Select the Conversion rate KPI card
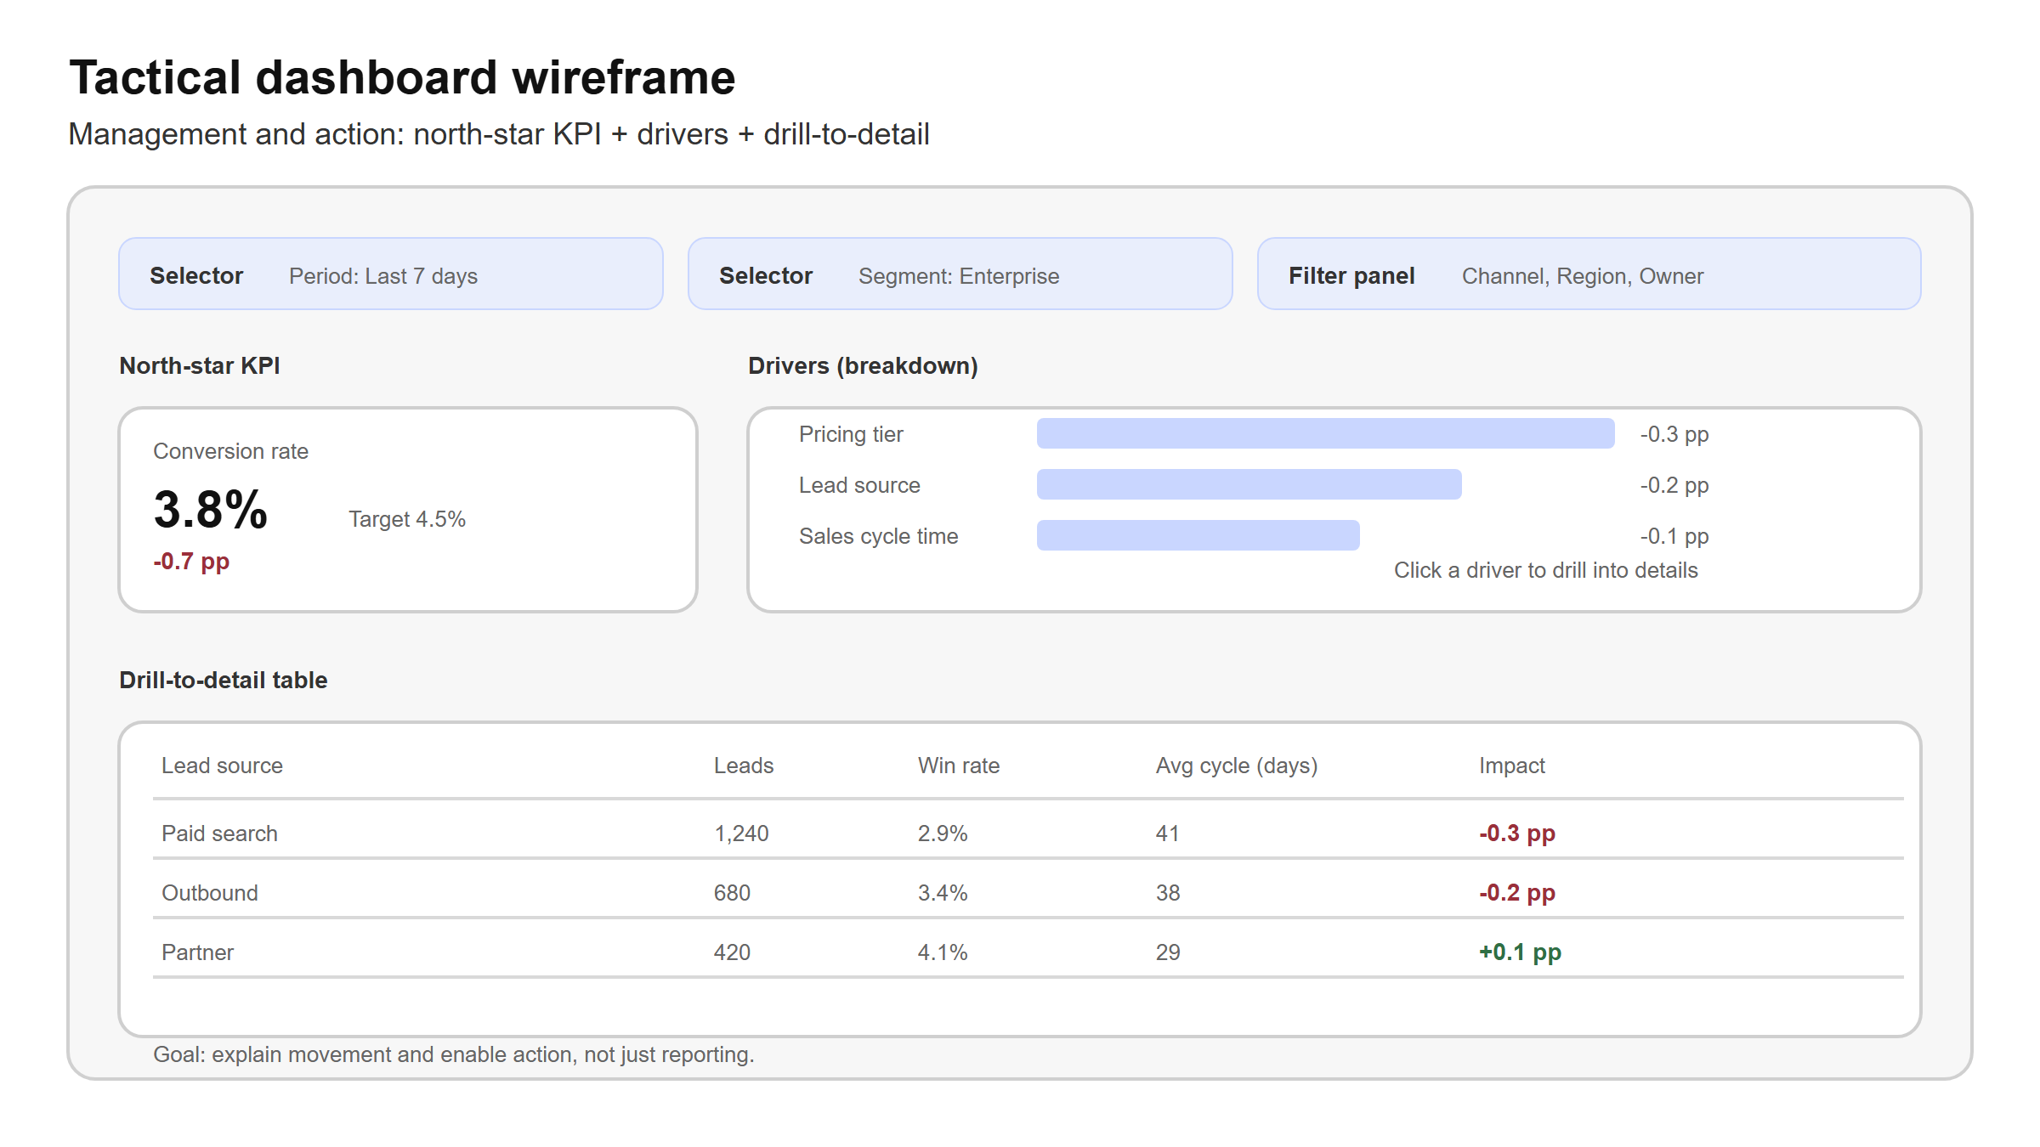Image resolution: width=2040 pixels, height=1147 pixels. [x=409, y=508]
